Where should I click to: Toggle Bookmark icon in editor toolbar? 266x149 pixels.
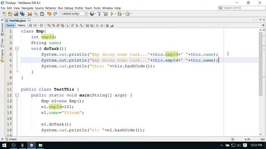click(x=81, y=26)
